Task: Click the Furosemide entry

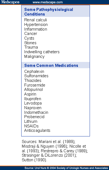Action: point(35,85)
